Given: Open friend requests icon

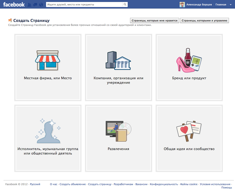Looking at the screenshot, I should (29, 5).
